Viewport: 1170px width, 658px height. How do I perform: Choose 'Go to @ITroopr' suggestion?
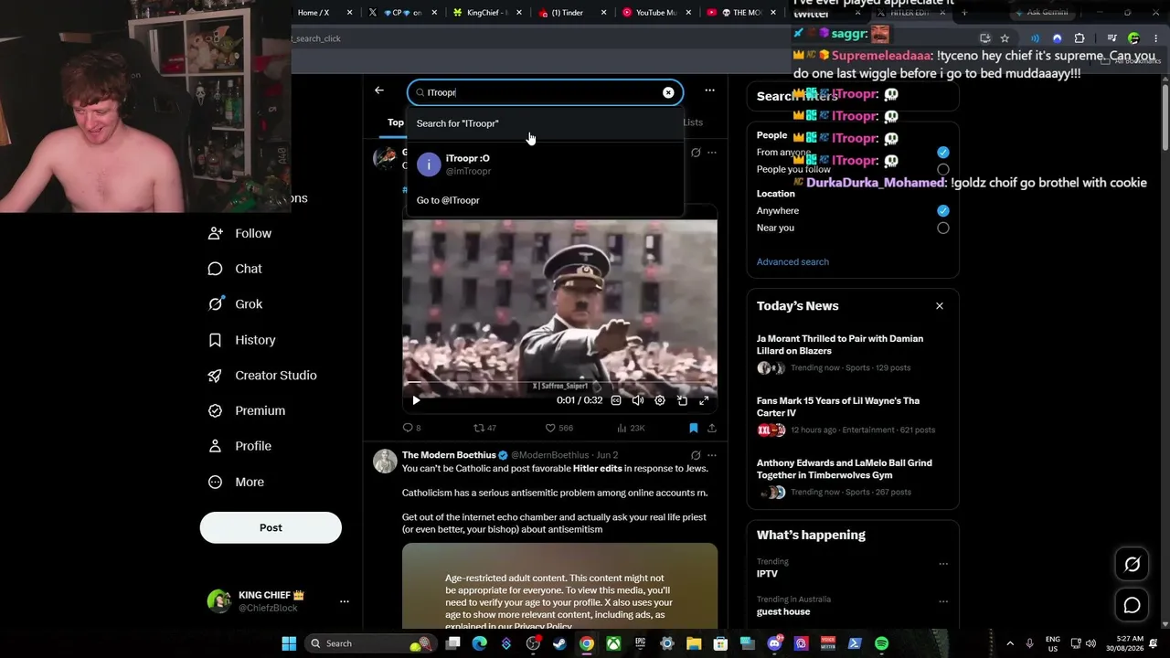(545, 200)
